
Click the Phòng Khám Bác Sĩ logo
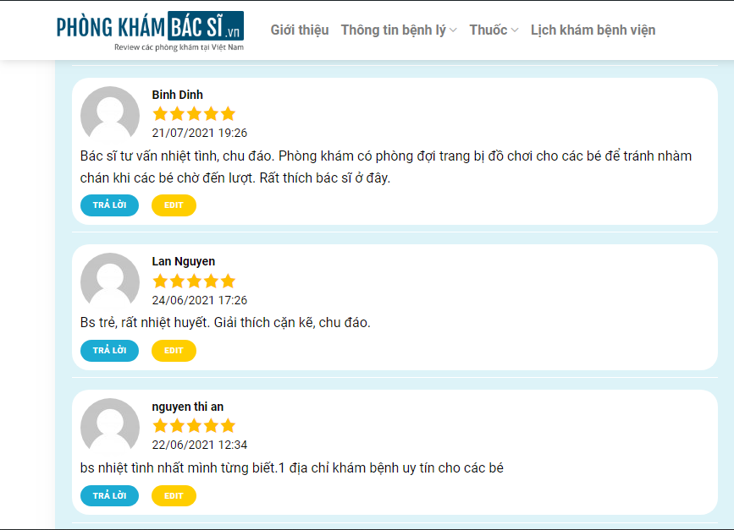150,30
